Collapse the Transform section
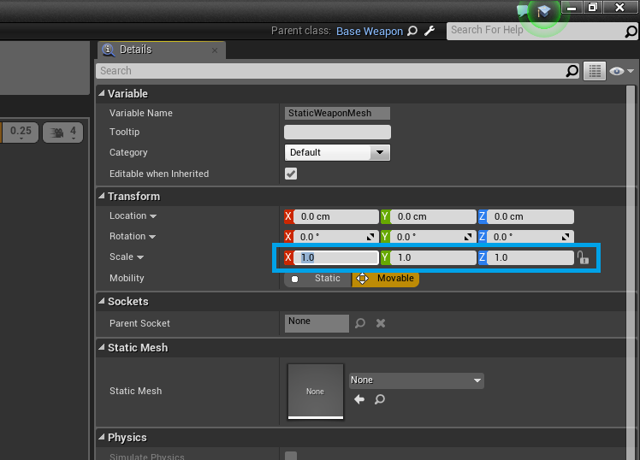 (x=102, y=196)
